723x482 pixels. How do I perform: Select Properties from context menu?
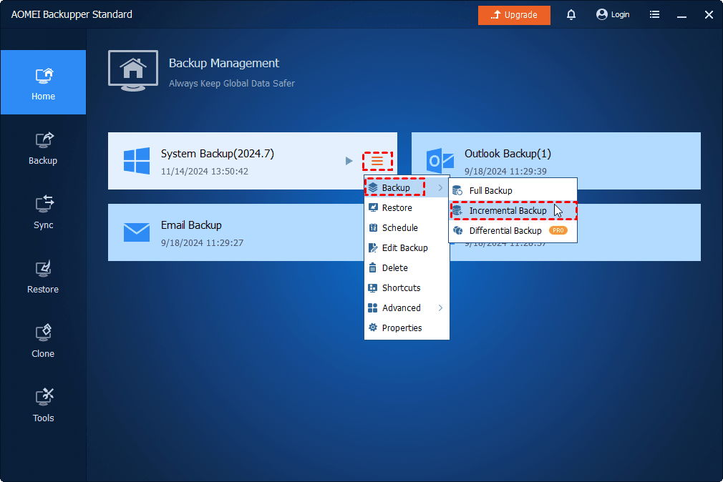(x=407, y=328)
